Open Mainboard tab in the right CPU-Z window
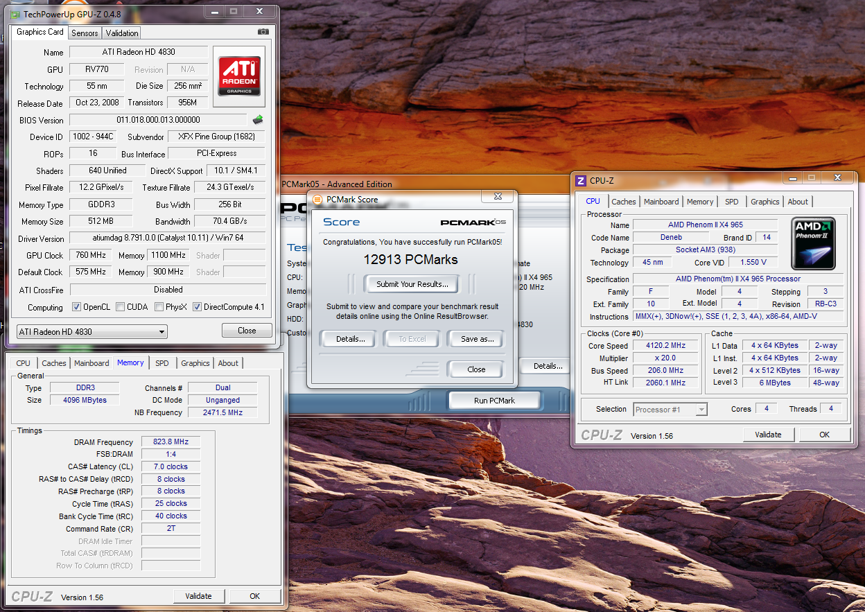This screenshot has width=865, height=612. point(661,202)
